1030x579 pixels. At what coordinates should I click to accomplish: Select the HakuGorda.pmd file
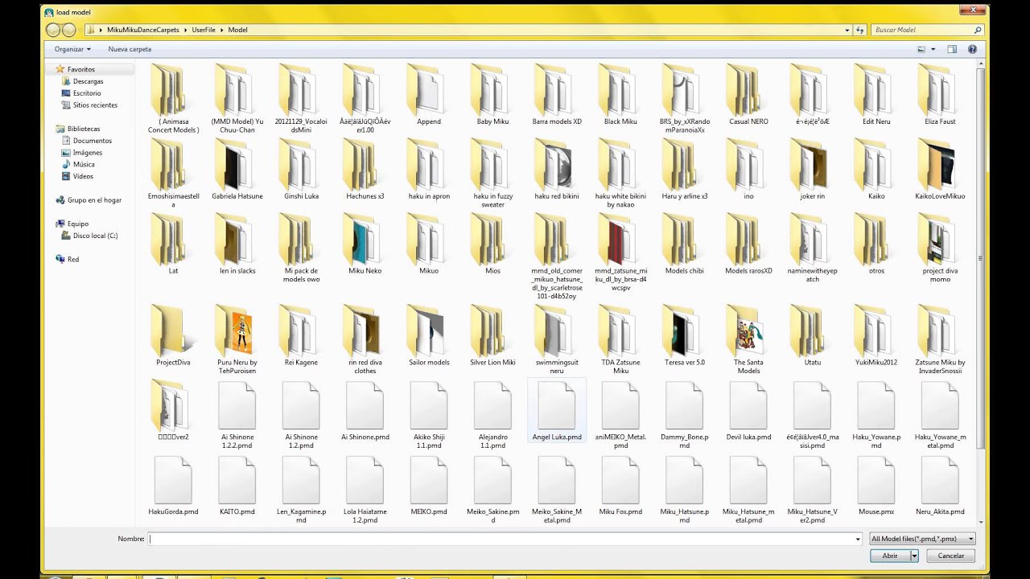coord(173,486)
